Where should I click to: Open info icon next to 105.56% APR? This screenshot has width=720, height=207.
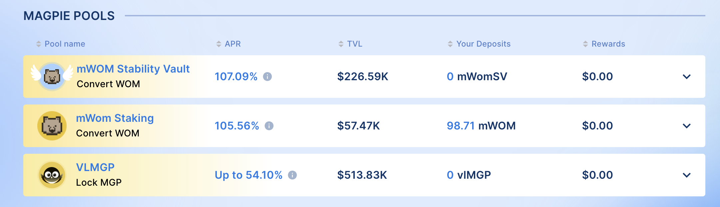(x=269, y=126)
